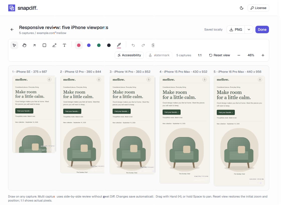281x205 pixels.
Task: Click the 'Saved locally' status text
Action: click(213, 29)
